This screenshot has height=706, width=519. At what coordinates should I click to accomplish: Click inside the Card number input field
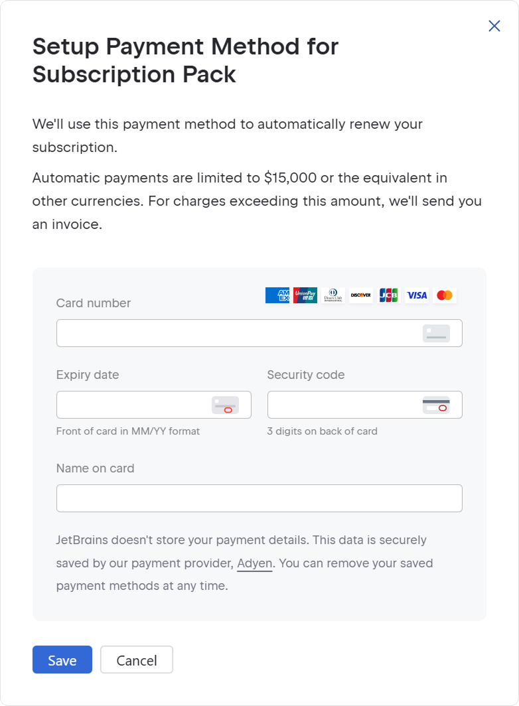[199, 333]
